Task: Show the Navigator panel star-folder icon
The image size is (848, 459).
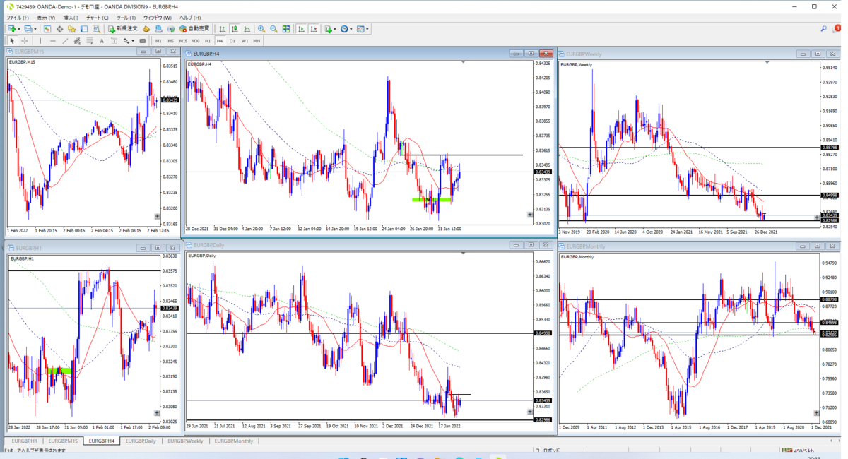Action: pyautogui.click(x=71, y=29)
